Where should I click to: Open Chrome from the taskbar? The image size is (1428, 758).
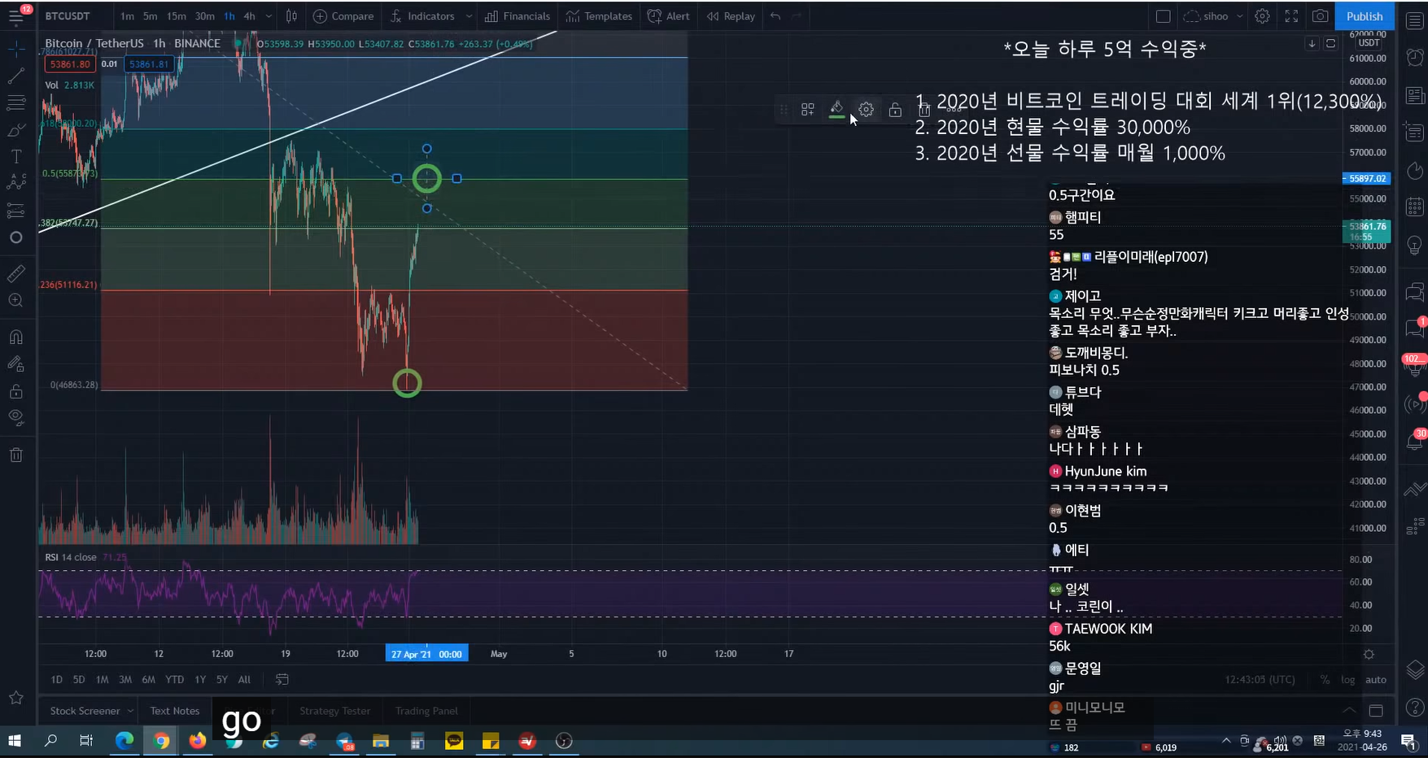coord(161,741)
